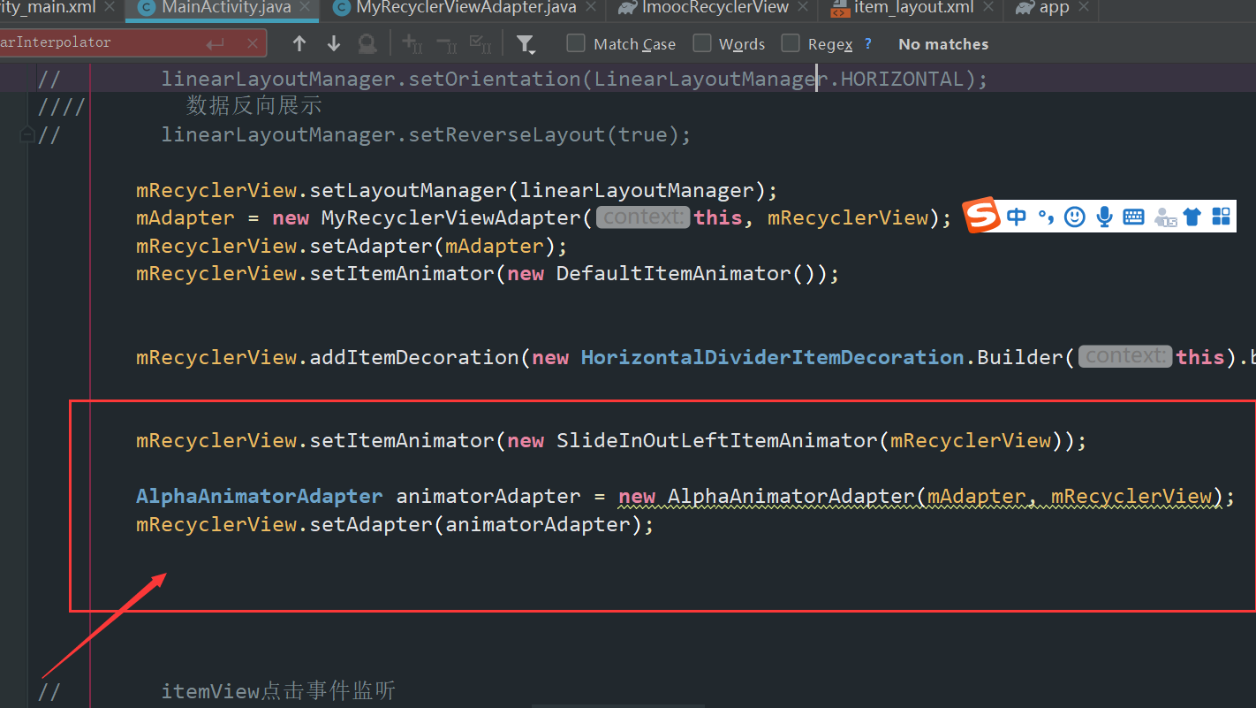This screenshot has width=1256, height=708.
Task: Switch to the app Gradle tab
Action: tap(1054, 8)
